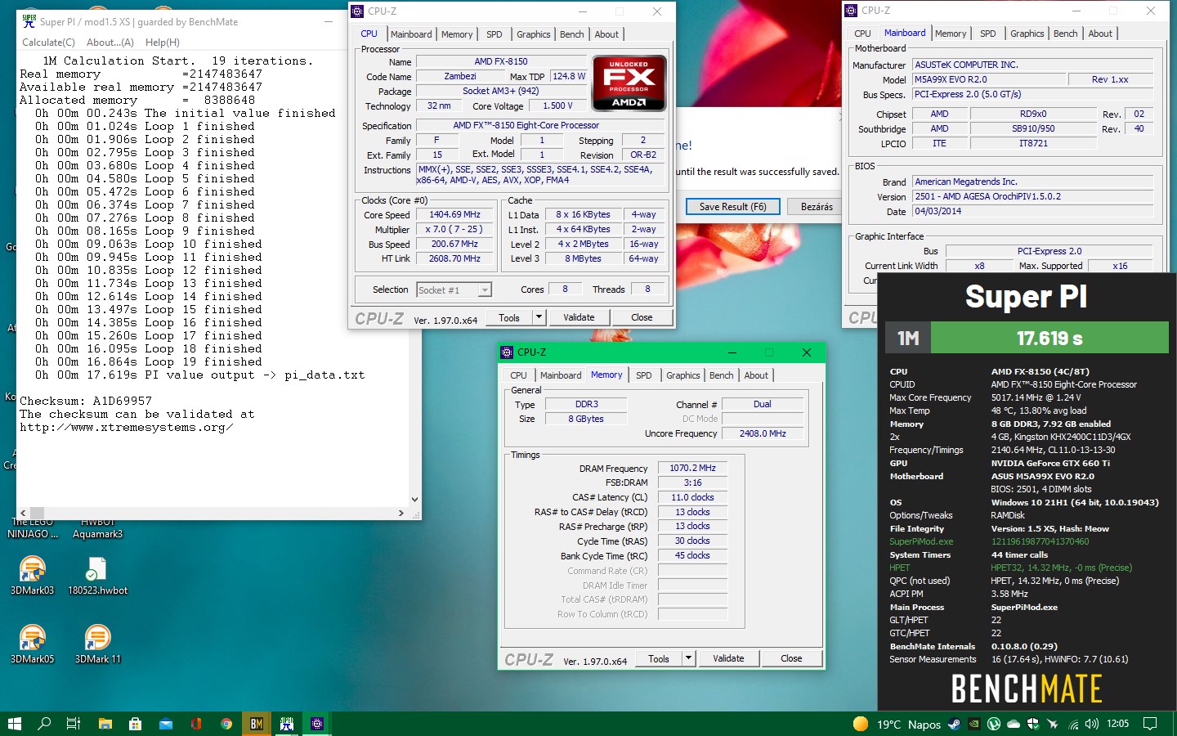Switch to CPU-Z on the taskbar
Screen dimensions: 1177x736
click(317, 724)
